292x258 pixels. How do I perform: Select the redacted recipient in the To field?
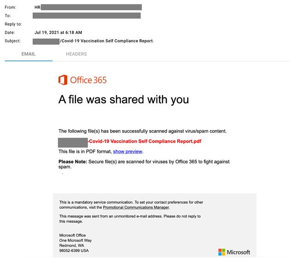(87, 16)
